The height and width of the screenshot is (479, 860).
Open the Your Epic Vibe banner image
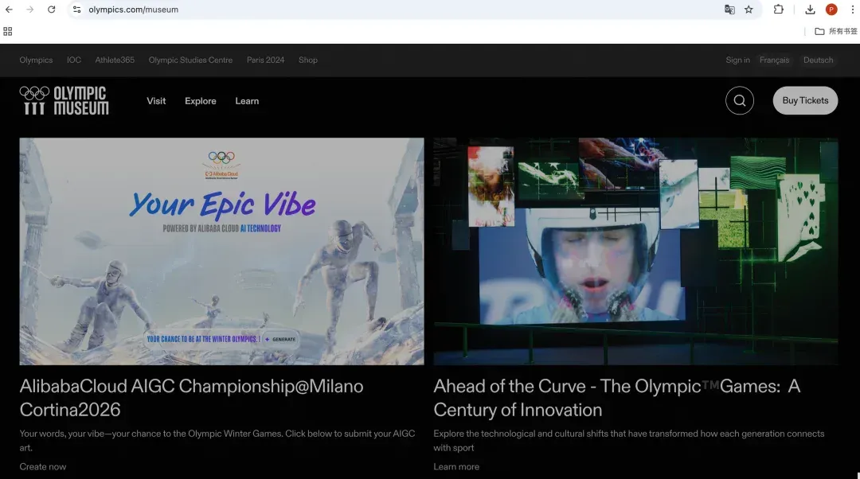point(221,251)
